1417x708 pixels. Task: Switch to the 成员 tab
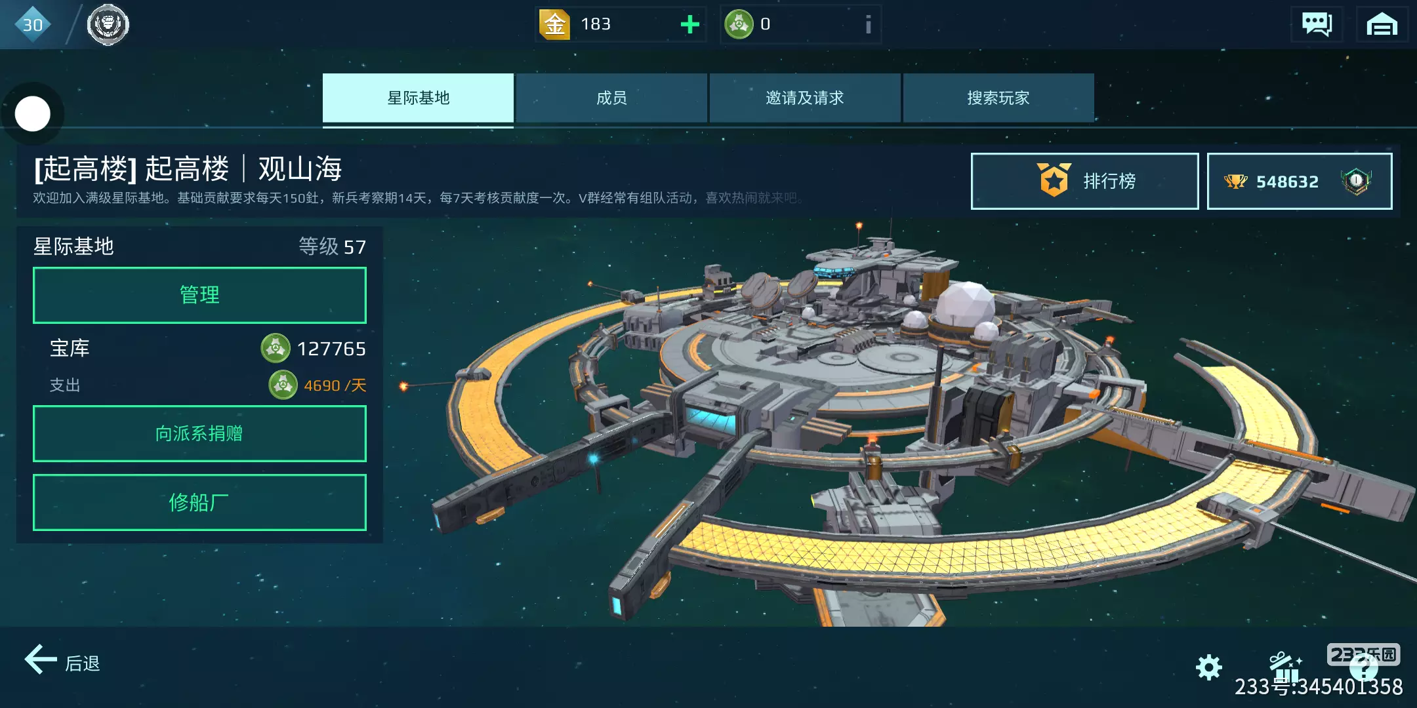[x=611, y=98]
